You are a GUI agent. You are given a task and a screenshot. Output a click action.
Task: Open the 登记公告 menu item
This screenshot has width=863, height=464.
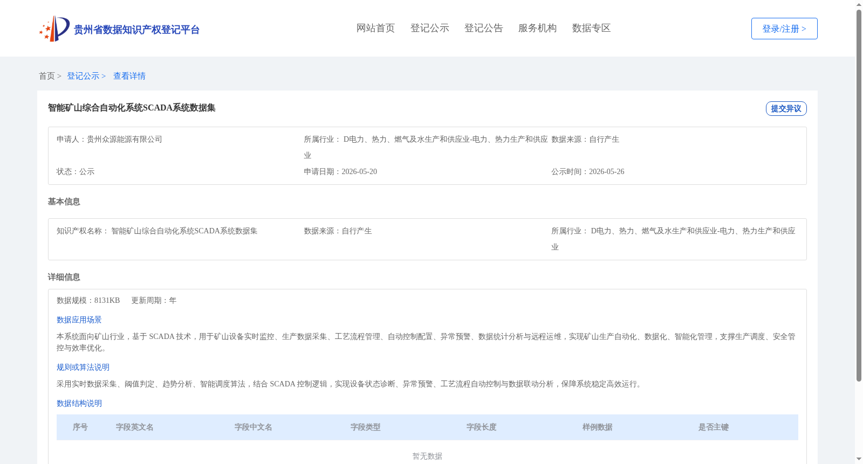483,28
